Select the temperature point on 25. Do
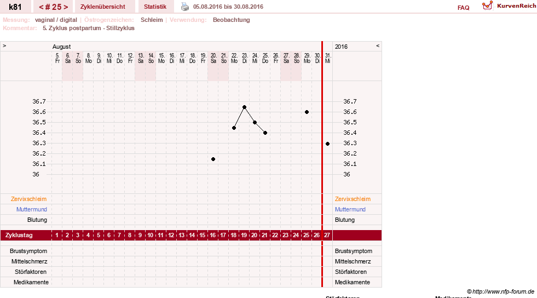The width and height of the screenshot is (537, 298). pos(265,133)
